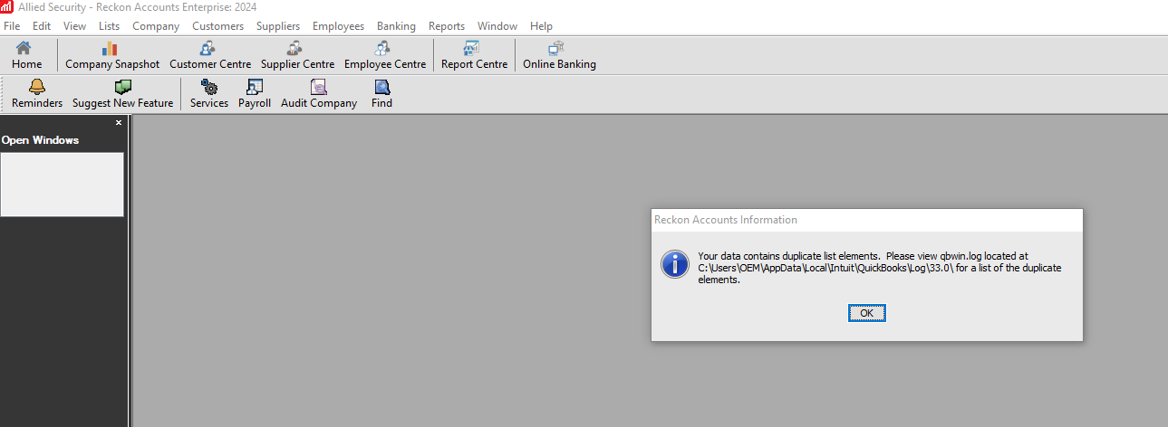Open Audit Company tool
Screen dimensions: 1168x427
(319, 94)
